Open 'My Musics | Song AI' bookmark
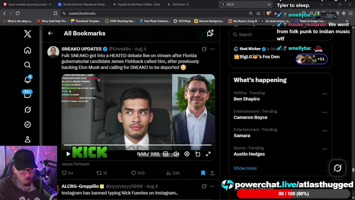This screenshot has width=355, height=200. (243, 21)
